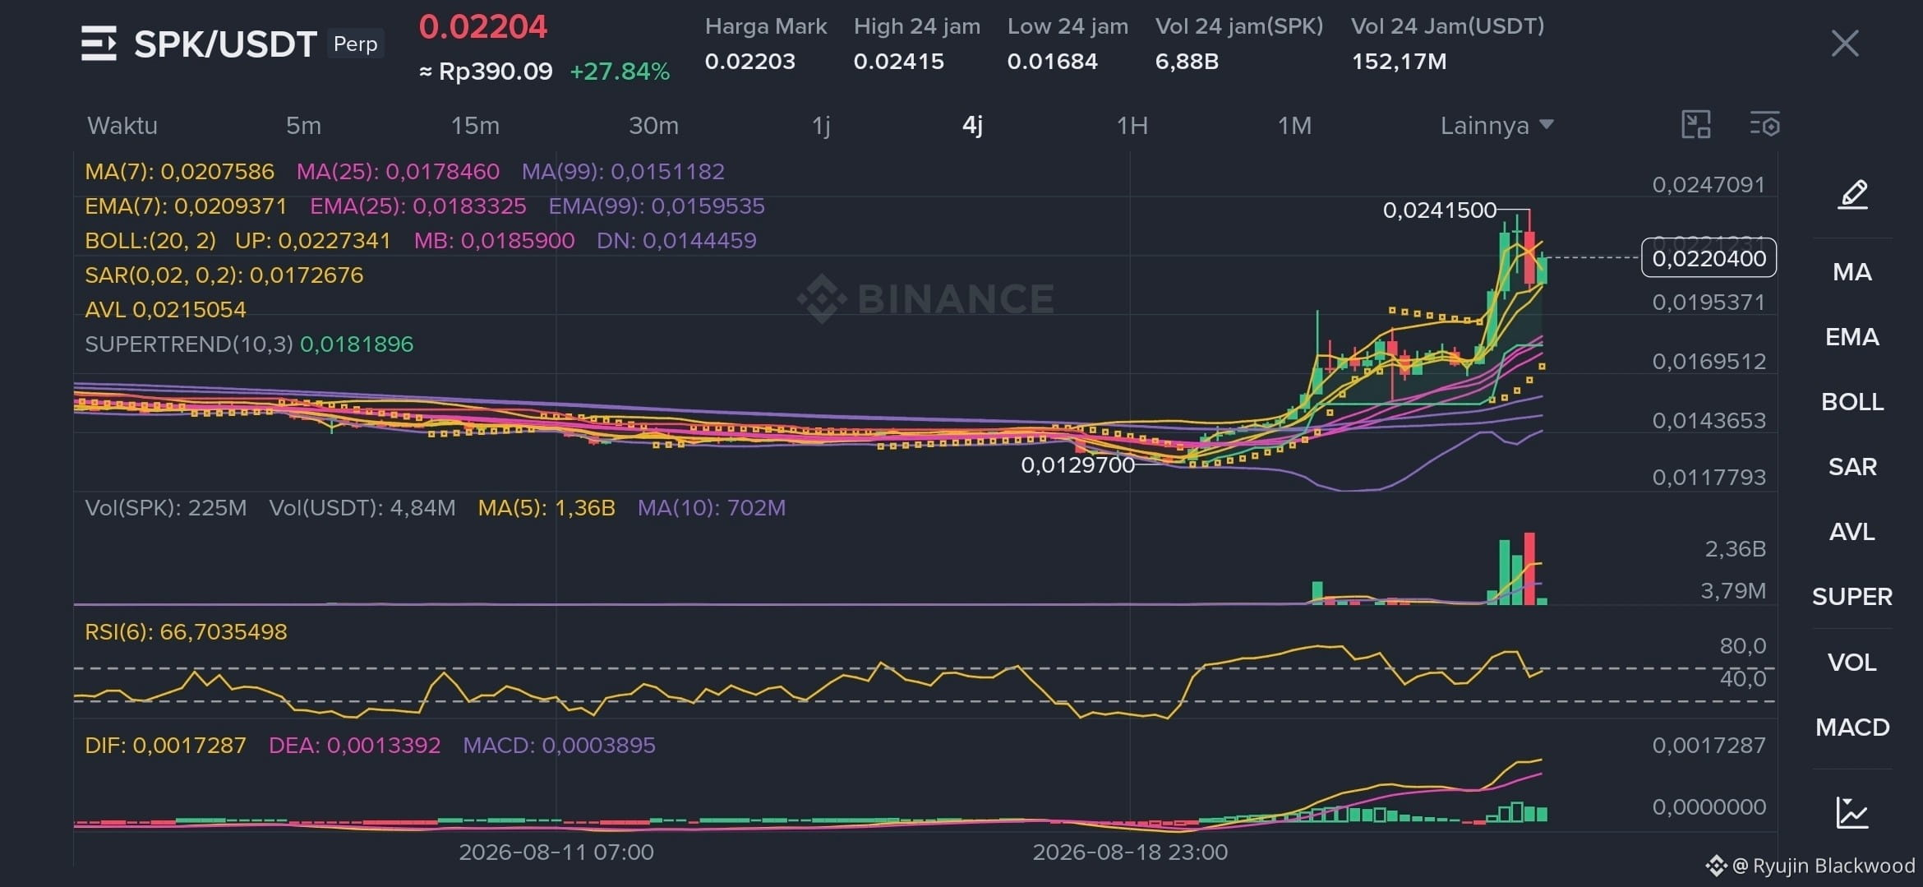Tap the DEA: 0,0013392 legend
This screenshot has width=1923, height=887.
pos(354,746)
